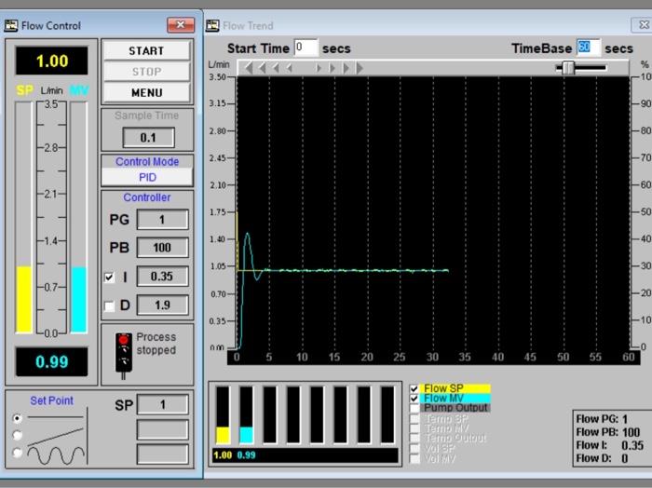Click the TimeBase input field
This screenshot has height=488, width=652.
pyautogui.click(x=588, y=47)
